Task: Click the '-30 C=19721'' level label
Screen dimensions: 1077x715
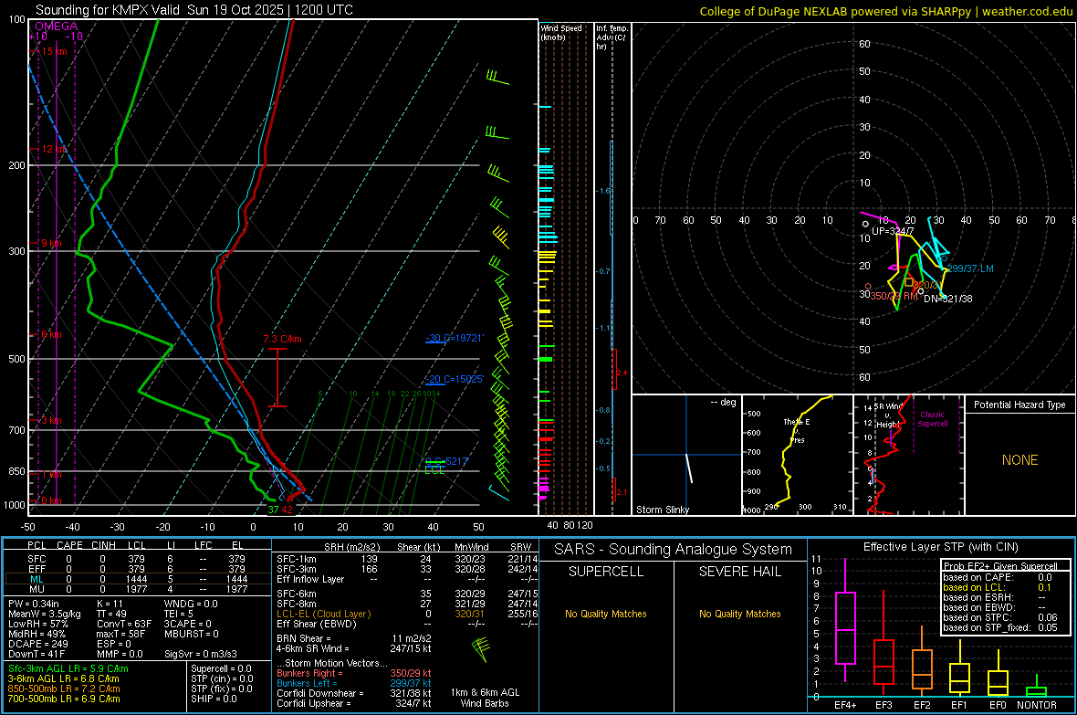Action: [x=454, y=338]
